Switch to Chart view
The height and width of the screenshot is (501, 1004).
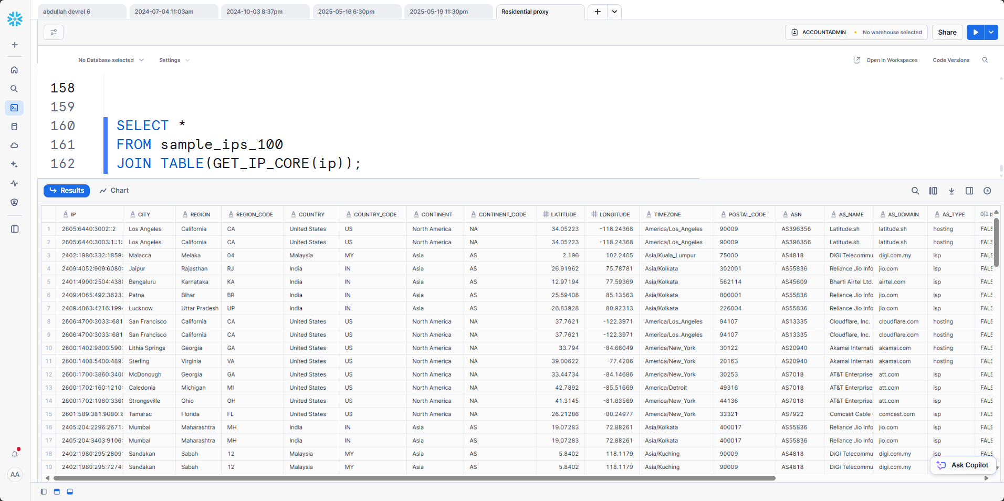(x=114, y=191)
